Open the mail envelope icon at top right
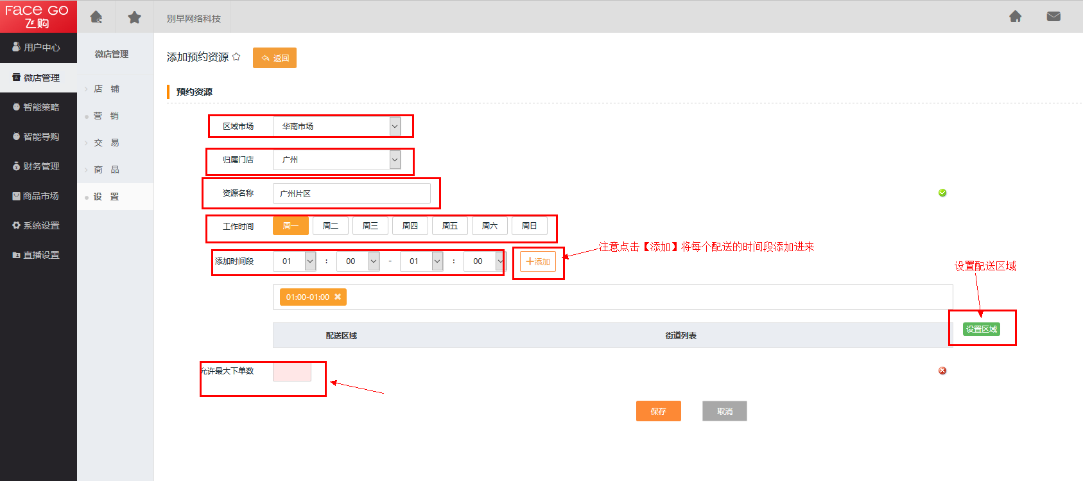 (x=1053, y=16)
